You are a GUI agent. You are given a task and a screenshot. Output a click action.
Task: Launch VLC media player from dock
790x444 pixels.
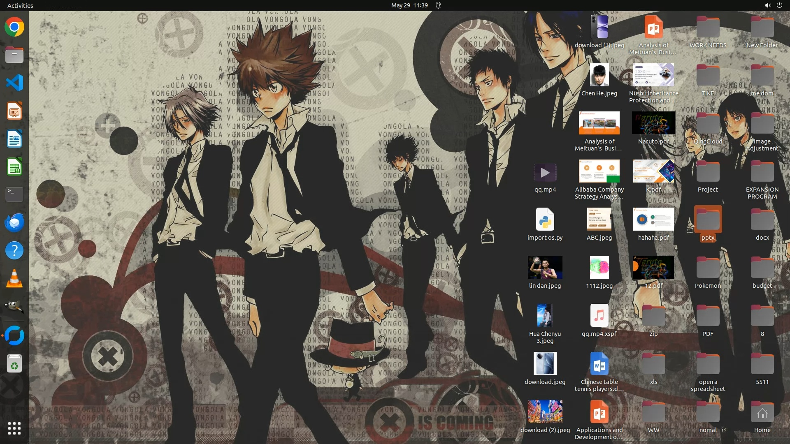coord(14,279)
